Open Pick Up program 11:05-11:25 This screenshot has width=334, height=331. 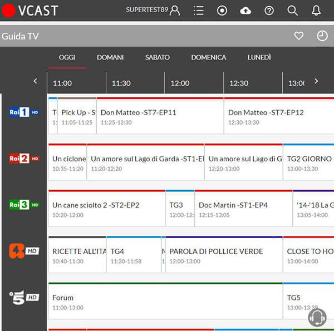[x=77, y=116]
